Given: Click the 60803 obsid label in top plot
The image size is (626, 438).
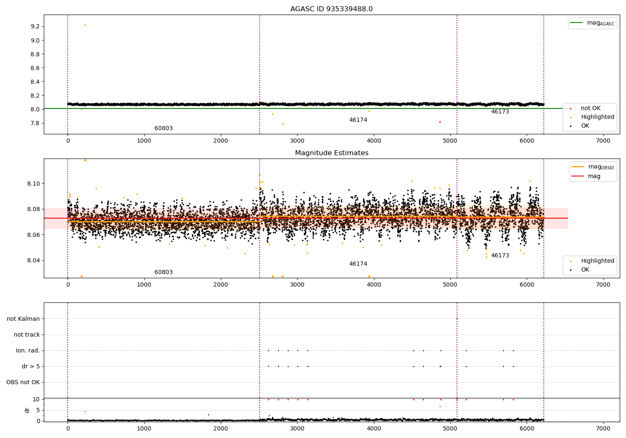Looking at the screenshot, I should [164, 128].
